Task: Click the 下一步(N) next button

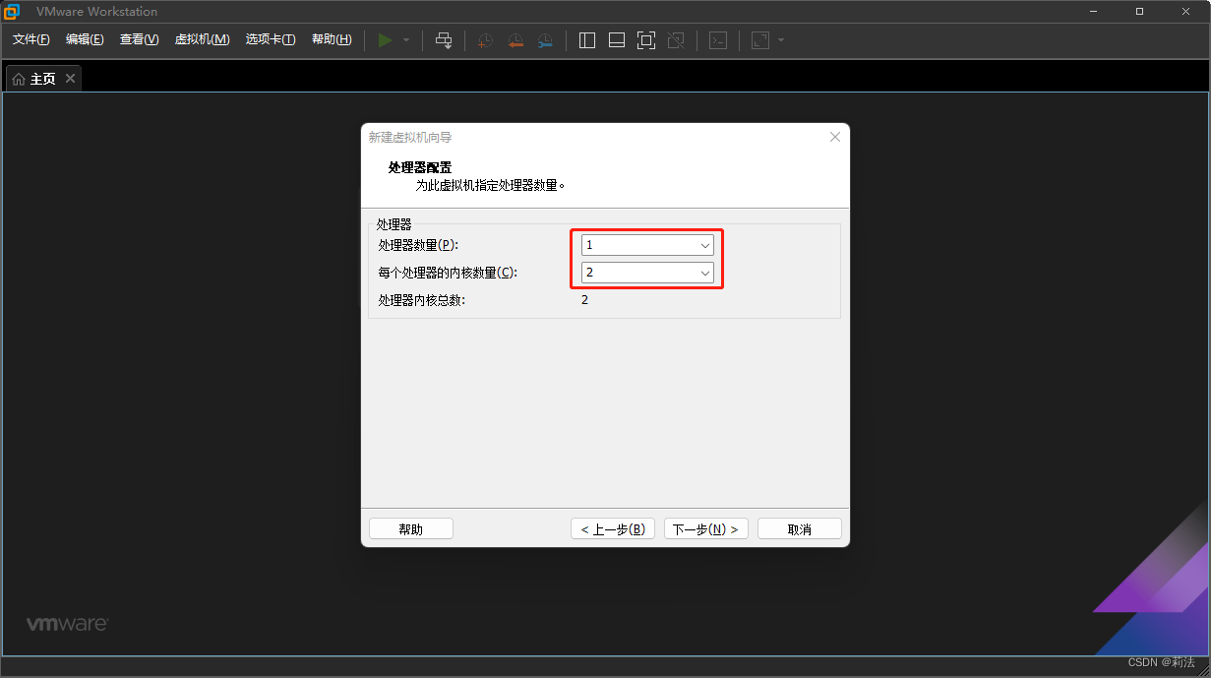Action: (706, 528)
